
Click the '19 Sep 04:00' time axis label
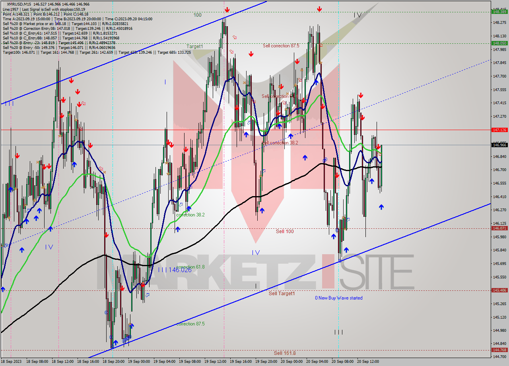pos(164,362)
